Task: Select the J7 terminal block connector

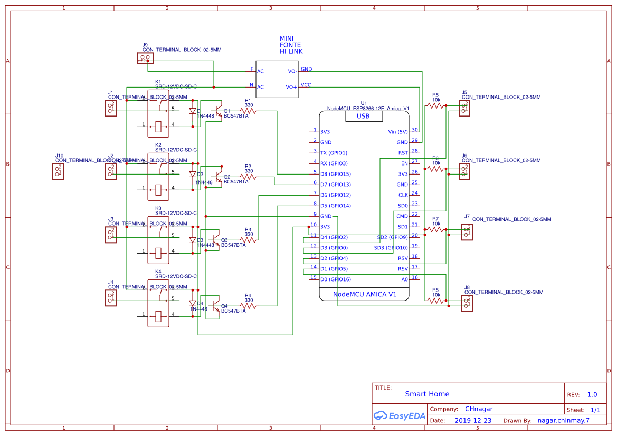Action: 467,232
